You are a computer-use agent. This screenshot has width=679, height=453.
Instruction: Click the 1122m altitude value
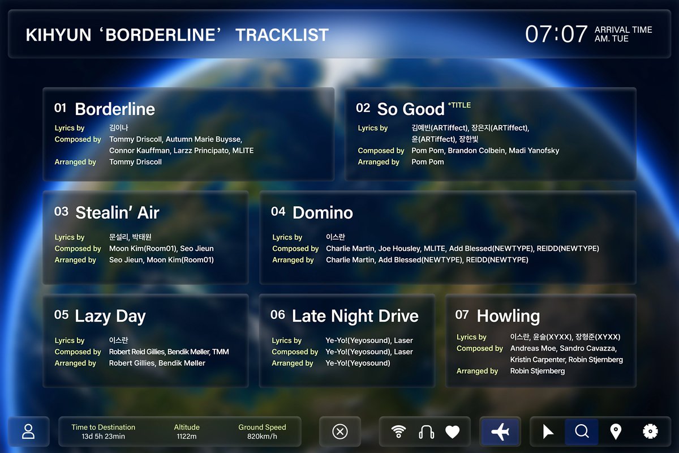pyautogui.click(x=187, y=437)
